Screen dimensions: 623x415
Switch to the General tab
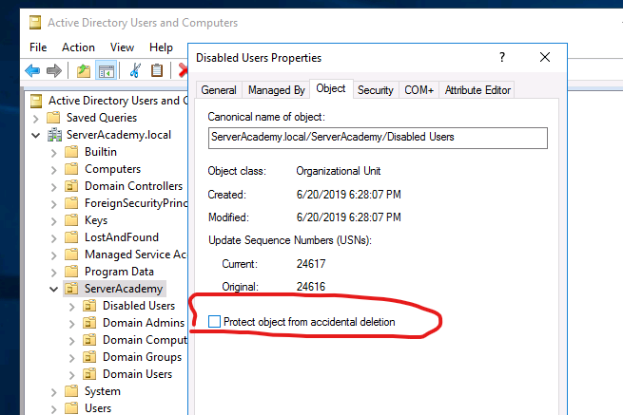[x=219, y=90]
